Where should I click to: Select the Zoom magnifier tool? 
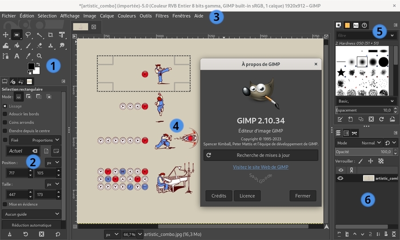pos(39,56)
